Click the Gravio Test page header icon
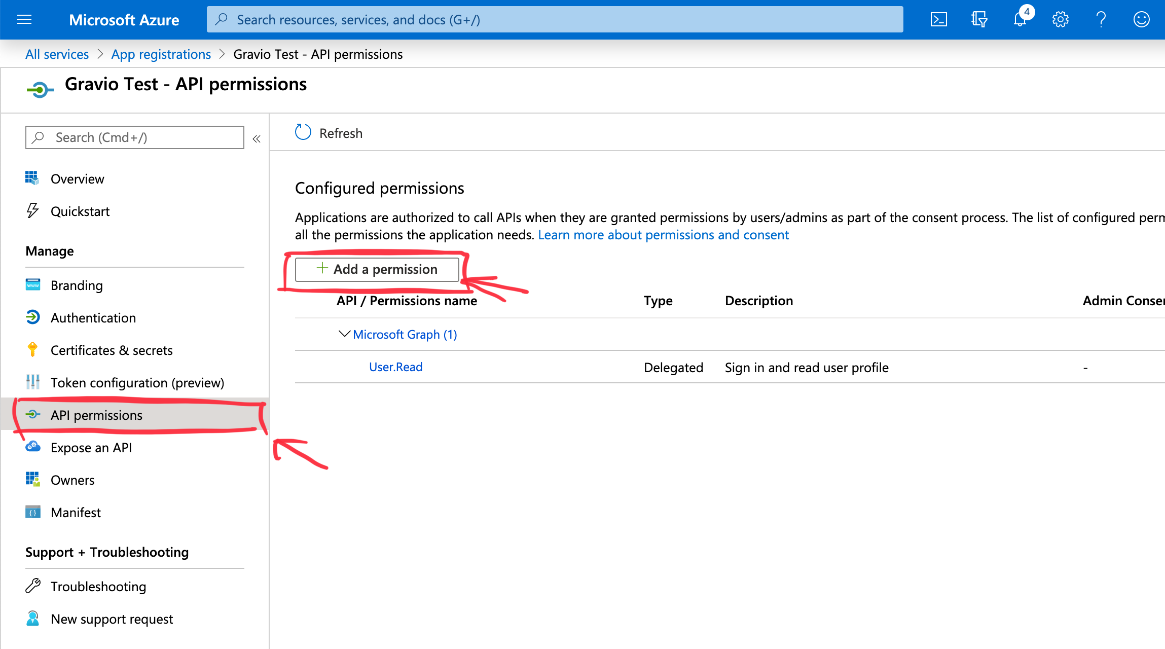This screenshot has height=649, width=1165. [40, 90]
